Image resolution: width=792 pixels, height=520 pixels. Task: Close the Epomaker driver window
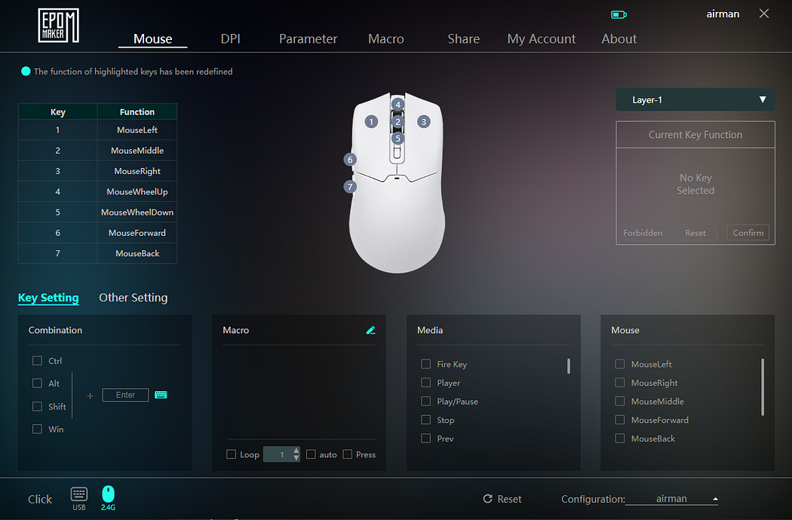coord(763,14)
